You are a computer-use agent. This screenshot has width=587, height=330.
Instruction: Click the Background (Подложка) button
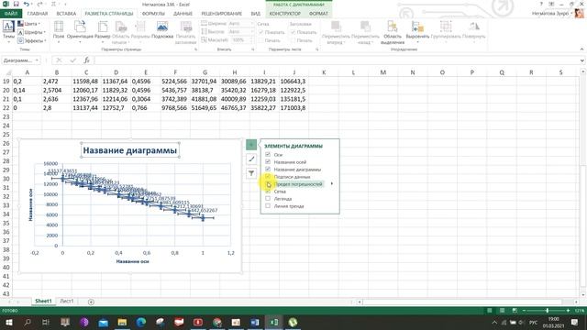click(162, 30)
